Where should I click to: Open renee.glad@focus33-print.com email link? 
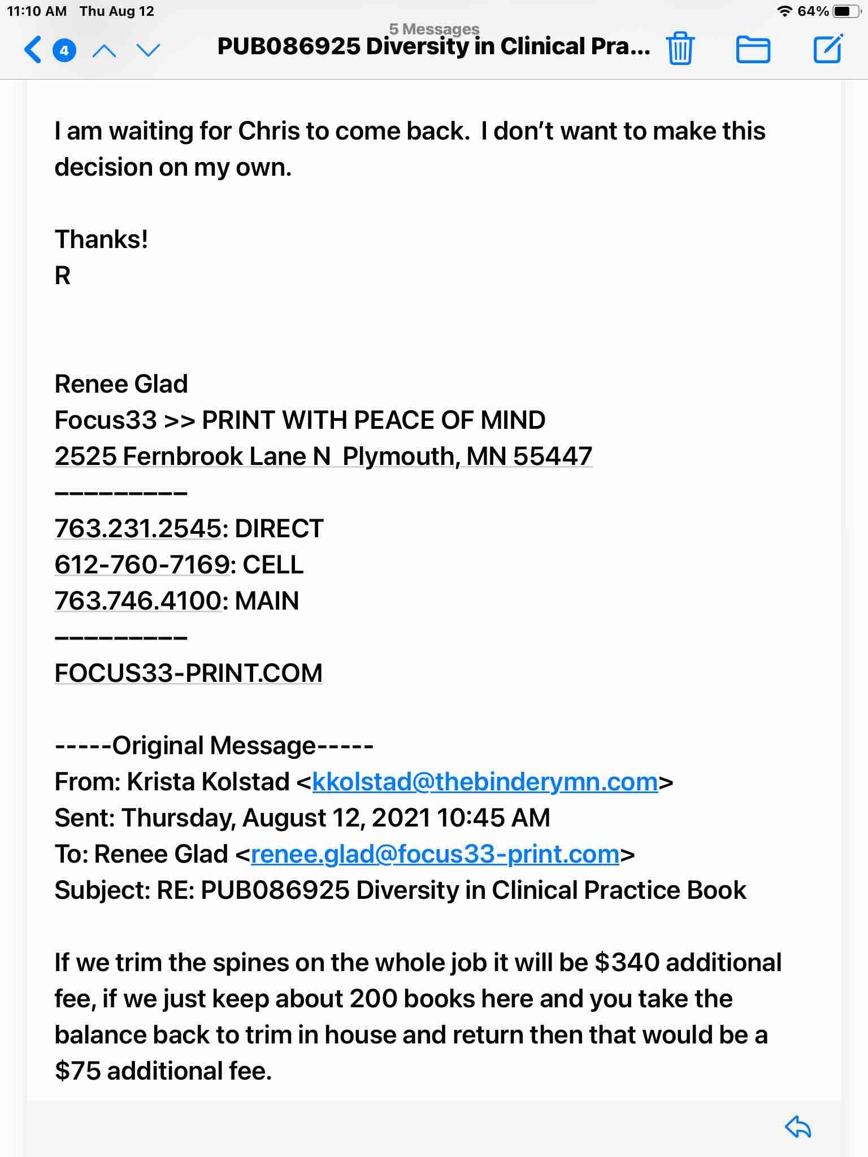pos(435,854)
